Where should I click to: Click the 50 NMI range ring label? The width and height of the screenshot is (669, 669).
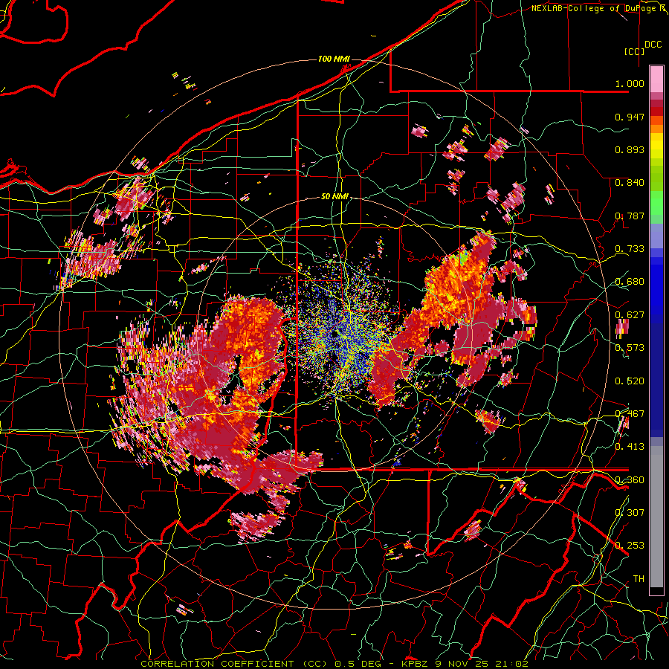click(334, 197)
